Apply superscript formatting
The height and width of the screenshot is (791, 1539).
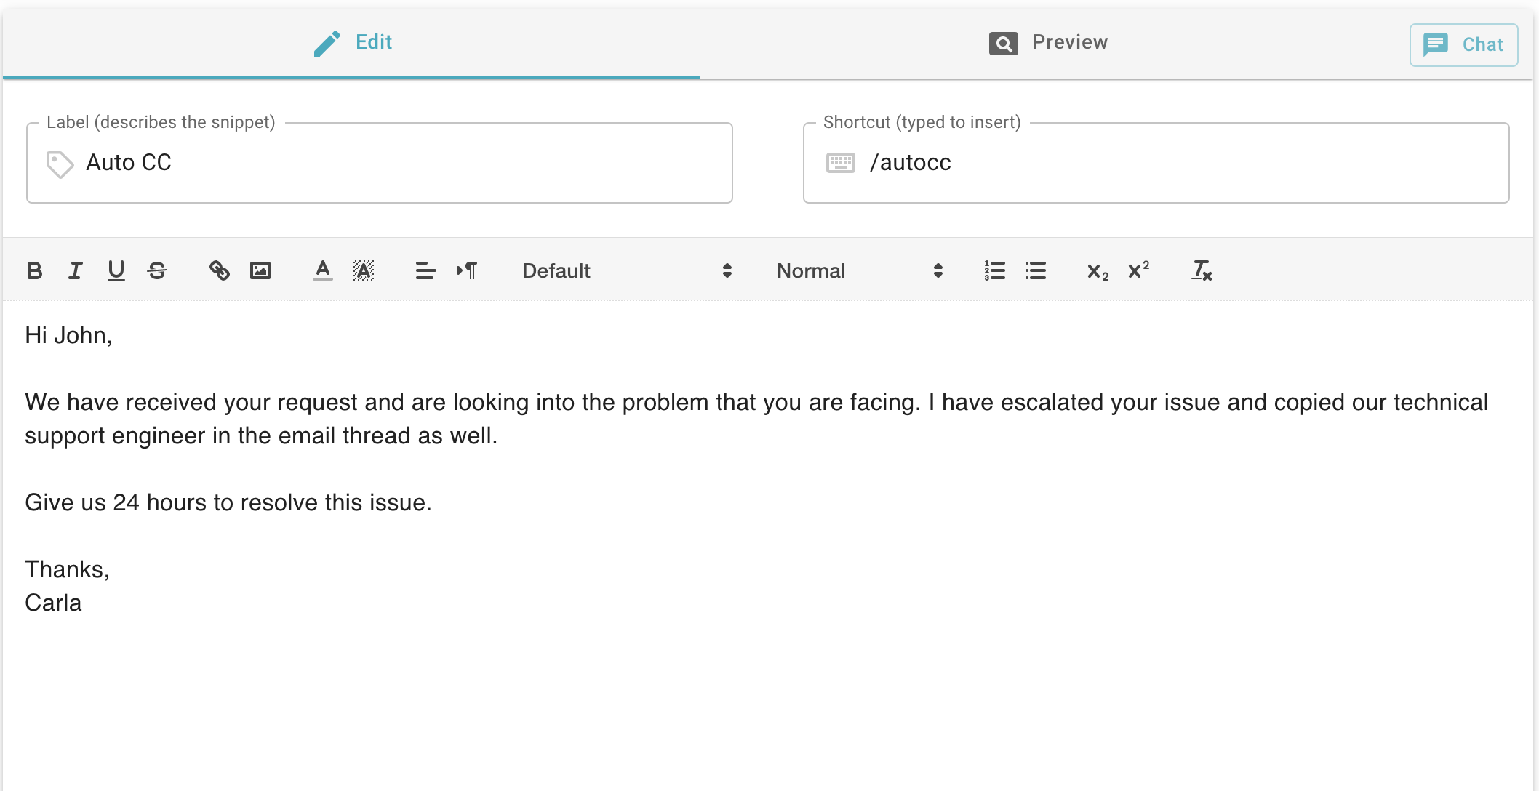coord(1138,271)
